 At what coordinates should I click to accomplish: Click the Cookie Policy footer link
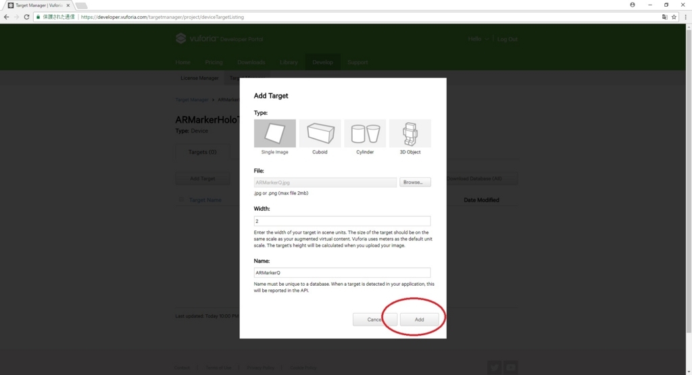(303, 368)
